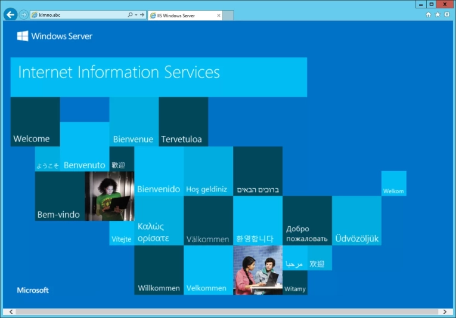Click the photo of two students

click(258, 270)
